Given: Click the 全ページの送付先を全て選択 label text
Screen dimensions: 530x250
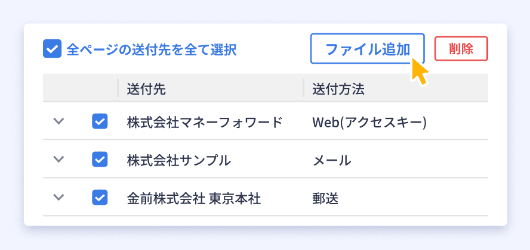Looking at the screenshot, I should (x=152, y=49).
